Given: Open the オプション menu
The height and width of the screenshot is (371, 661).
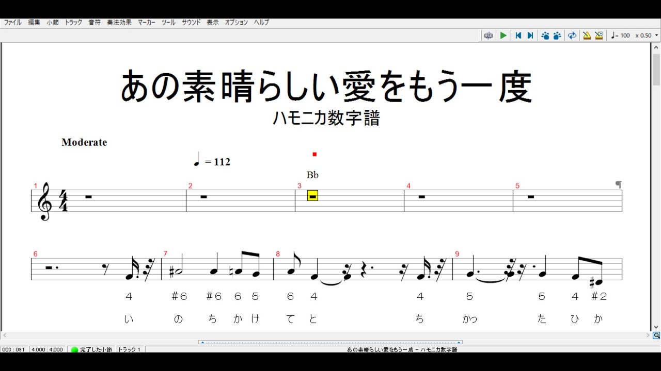Looking at the screenshot, I should pyautogui.click(x=237, y=23).
